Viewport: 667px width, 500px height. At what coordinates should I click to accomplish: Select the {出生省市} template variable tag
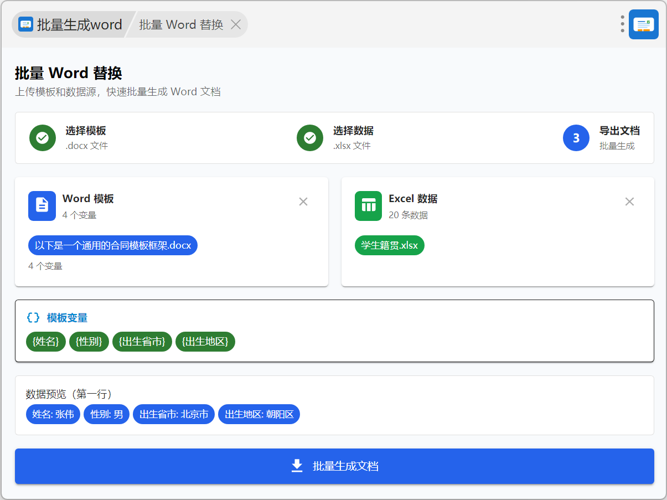[x=142, y=342]
